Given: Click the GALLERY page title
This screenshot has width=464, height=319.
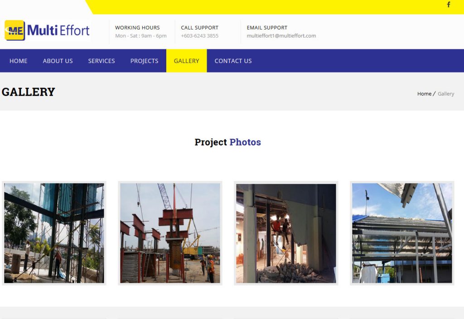Looking at the screenshot, I should click(x=28, y=92).
